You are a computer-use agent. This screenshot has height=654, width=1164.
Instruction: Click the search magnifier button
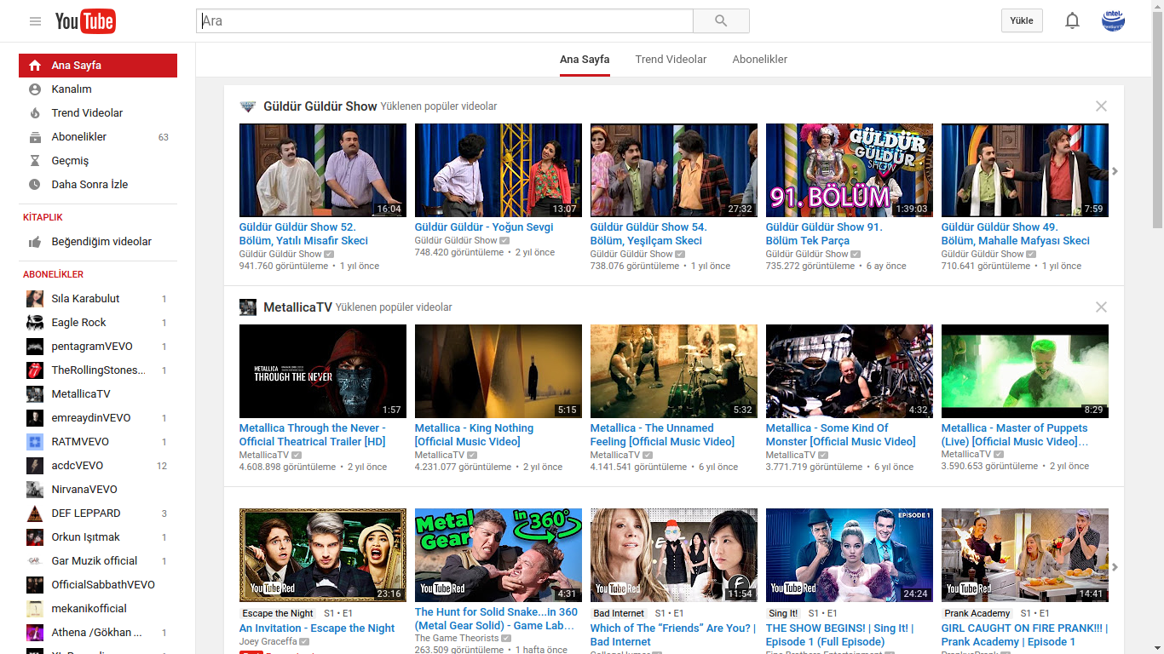tap(721, 21)
